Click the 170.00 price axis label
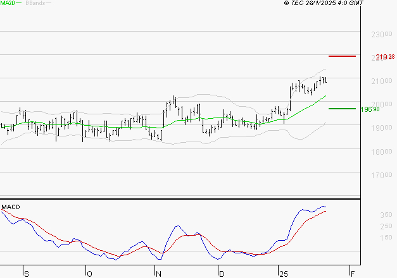The height and width of the screenshot is (278, 397). coord(382,175)
